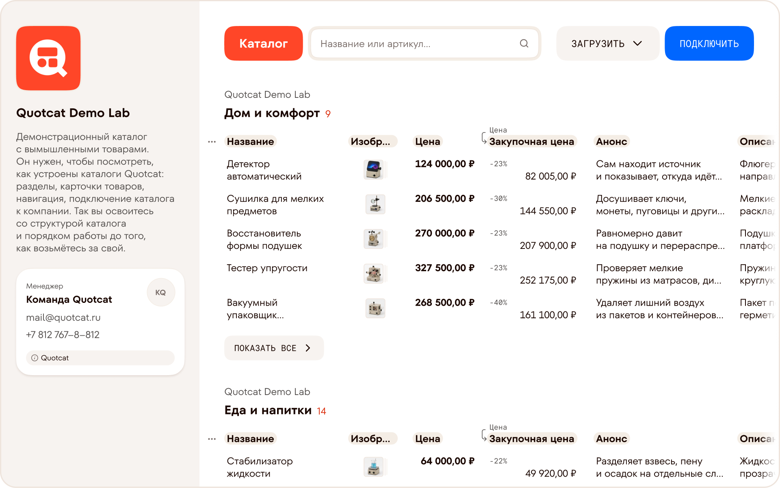780x488 pixels.
Task: Open thumbnail of Стабилизатор жидкости
Action: [x=374, y=467]
